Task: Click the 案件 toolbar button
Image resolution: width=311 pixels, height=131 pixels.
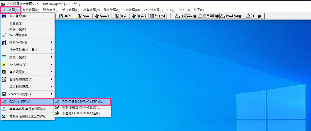Action: point(65,16)
